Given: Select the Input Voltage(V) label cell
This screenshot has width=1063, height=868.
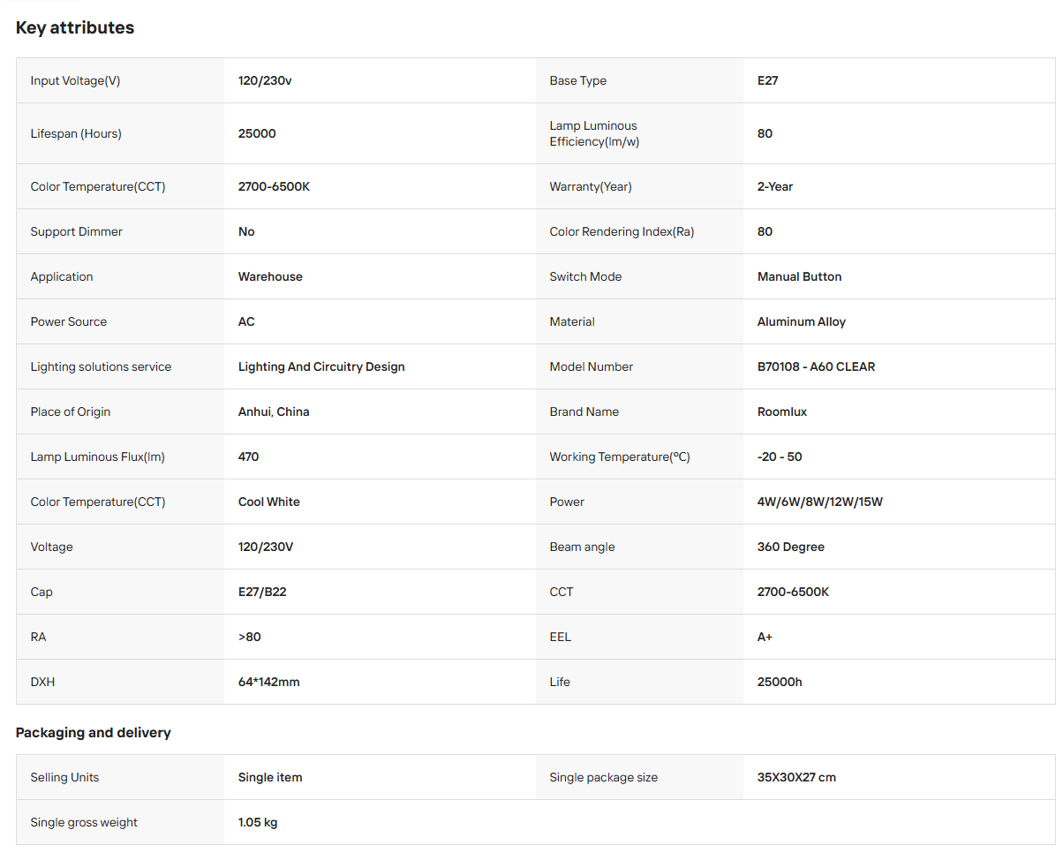Looking at the screenshot, I should [120, 80].
